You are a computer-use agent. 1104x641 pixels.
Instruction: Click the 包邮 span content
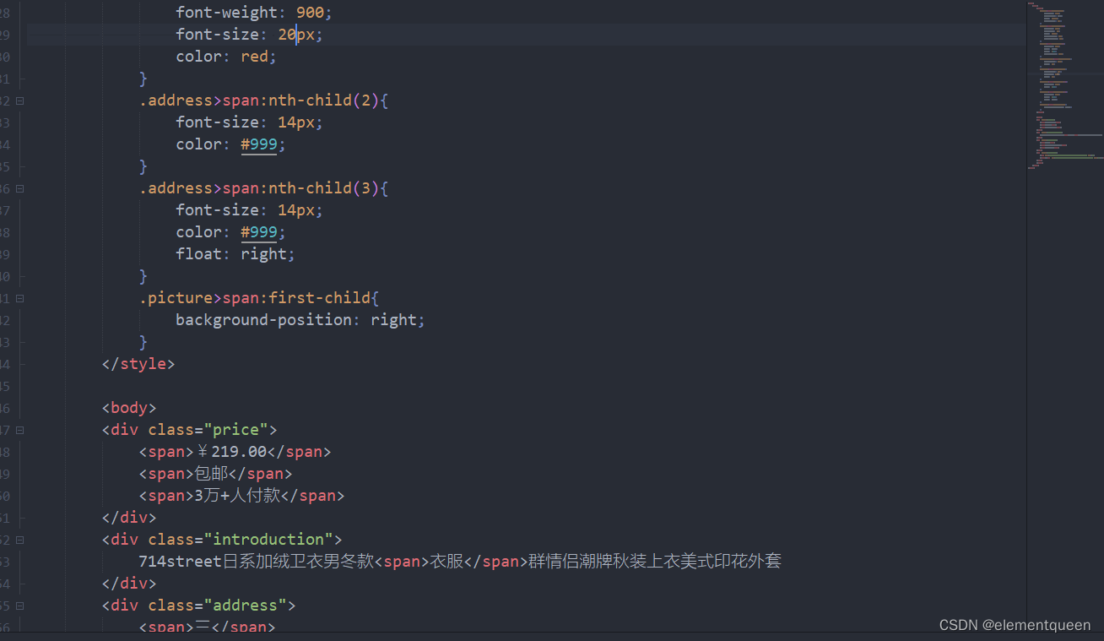coord(214,473)
